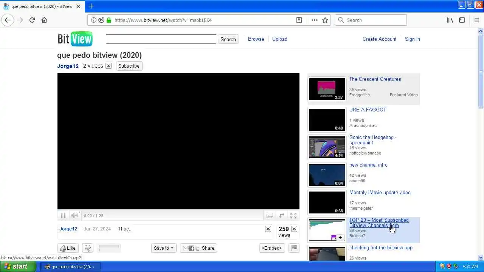Open Jorge12 link in the description box
Screen dimensions: 484x272
pos(68,229)
